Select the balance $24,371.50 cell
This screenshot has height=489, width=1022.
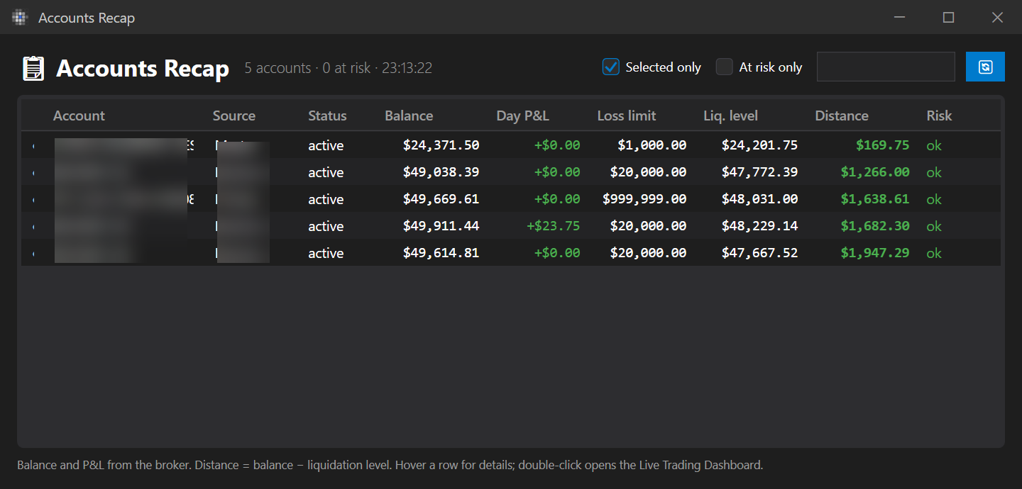(x=441, y=145)
